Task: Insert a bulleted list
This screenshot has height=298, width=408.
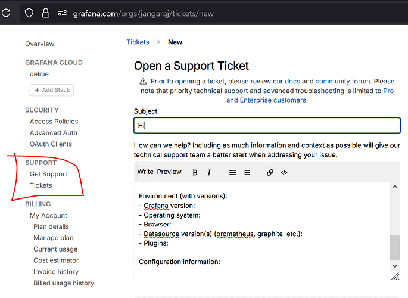Action: [233, 173]
